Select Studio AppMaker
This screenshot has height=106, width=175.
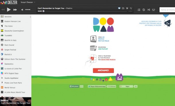[x=11, y=78]
